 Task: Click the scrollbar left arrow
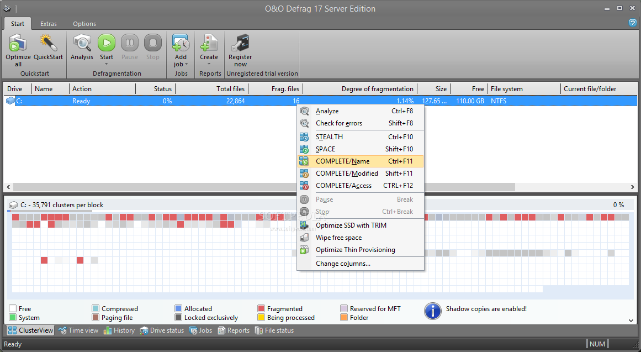(8, 187)
